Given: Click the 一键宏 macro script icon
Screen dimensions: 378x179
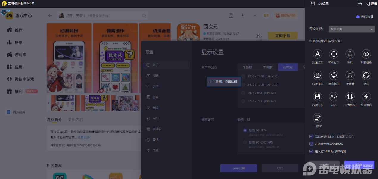Looking at the screenshot, I should [x=318, y=118].
